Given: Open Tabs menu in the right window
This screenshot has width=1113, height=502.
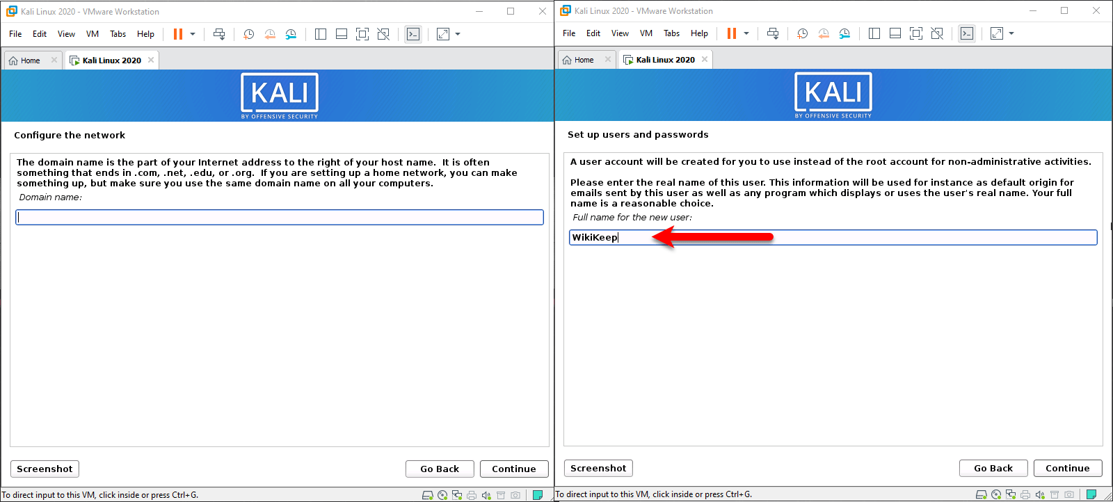Looking at the screenshot, I should pos(672,33).
